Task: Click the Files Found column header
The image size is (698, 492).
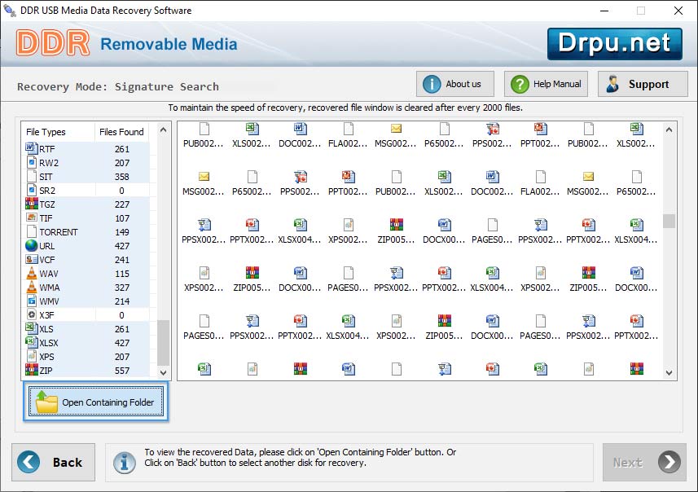Action: click(x=121, y=132)
